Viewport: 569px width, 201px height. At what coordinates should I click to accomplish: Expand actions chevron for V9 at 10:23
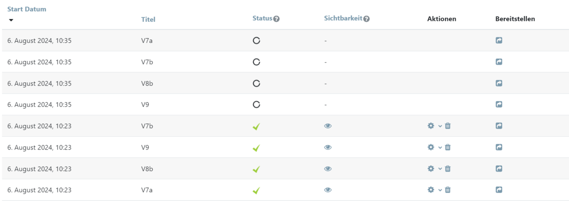coord(440,147)
